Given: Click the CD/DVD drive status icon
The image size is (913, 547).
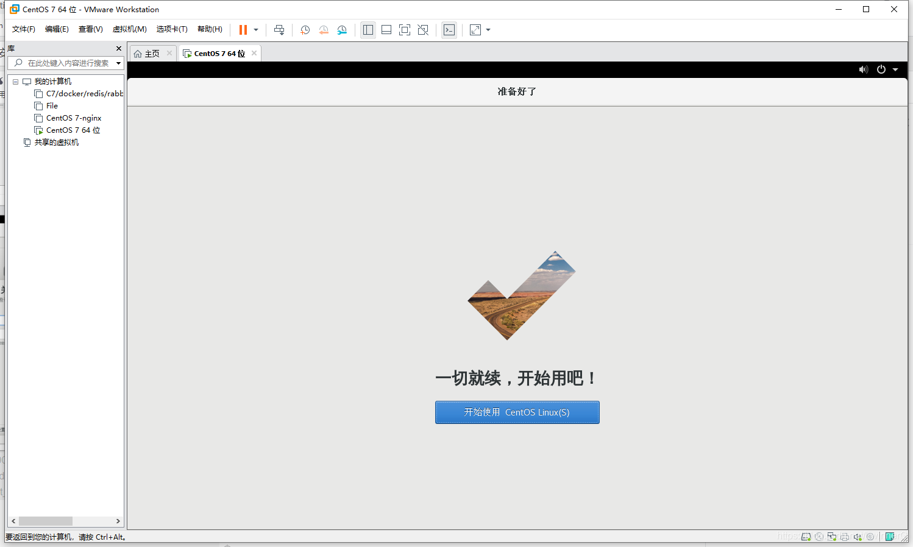Looking at the screenshot, I should [x=819, y=537].
